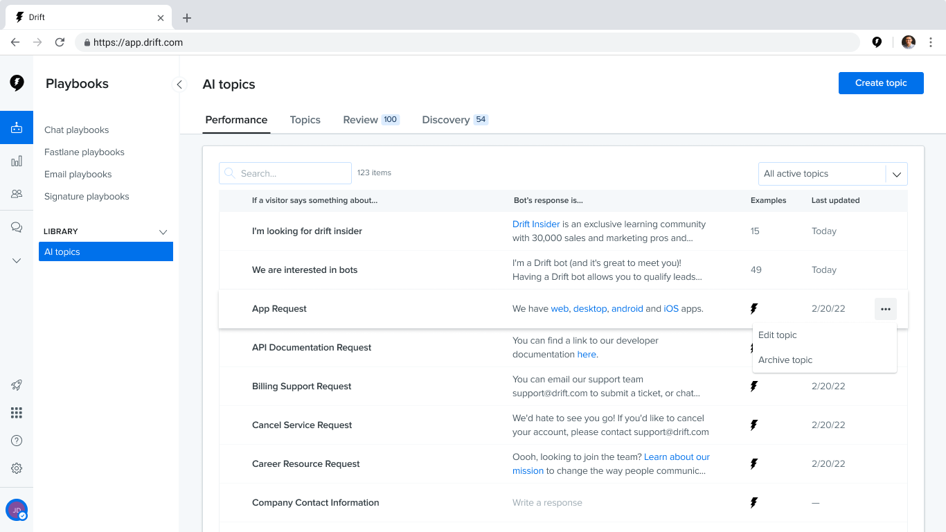Open the android app link
This screenshot has width=946, height=532.
coord(627,309)
